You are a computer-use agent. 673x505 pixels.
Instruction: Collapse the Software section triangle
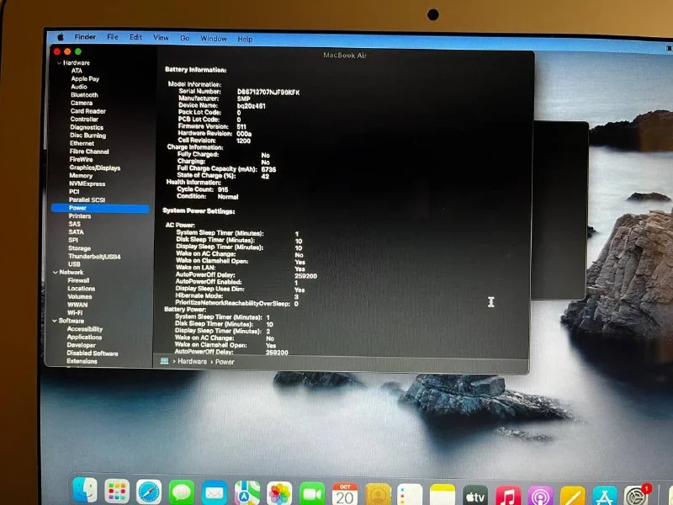click(55, 321)
